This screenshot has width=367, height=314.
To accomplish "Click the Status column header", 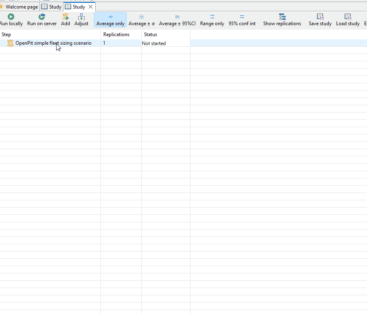I will click(166, 35).
